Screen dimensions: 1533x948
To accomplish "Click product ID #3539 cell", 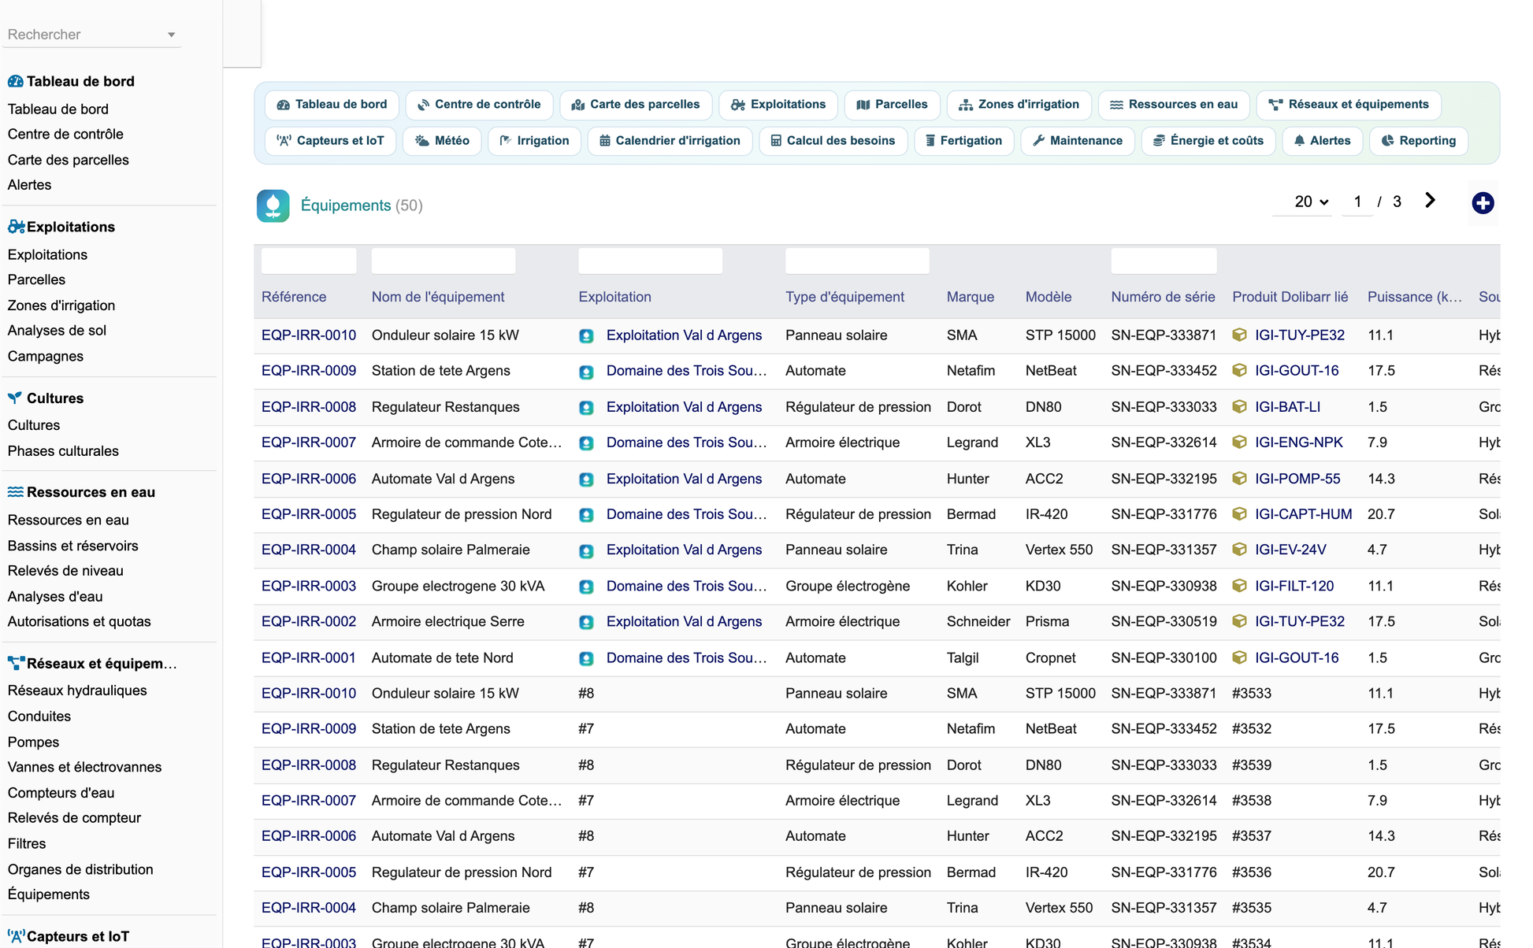I will 1252,765.
